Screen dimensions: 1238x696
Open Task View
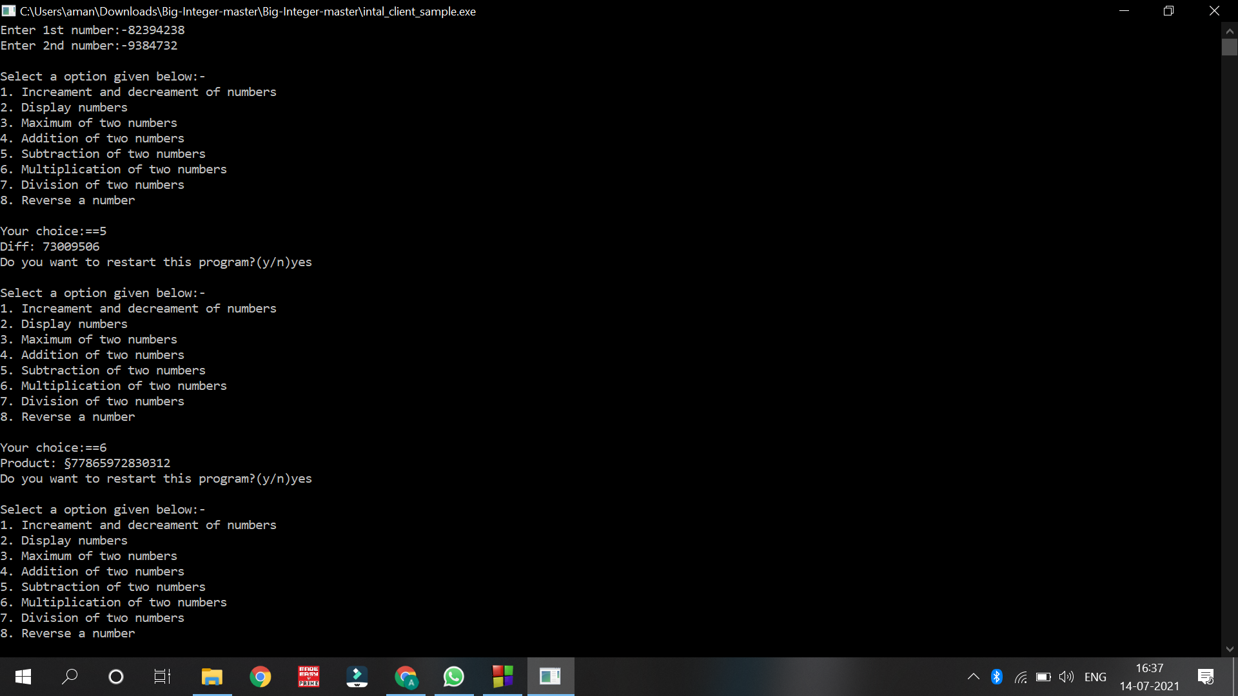[162, 677]
